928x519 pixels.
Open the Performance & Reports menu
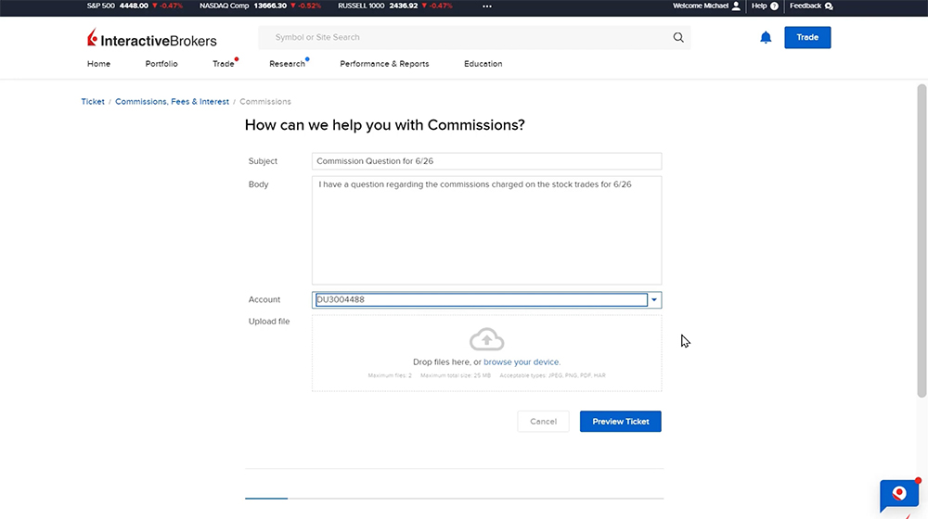tap(384, 64)
